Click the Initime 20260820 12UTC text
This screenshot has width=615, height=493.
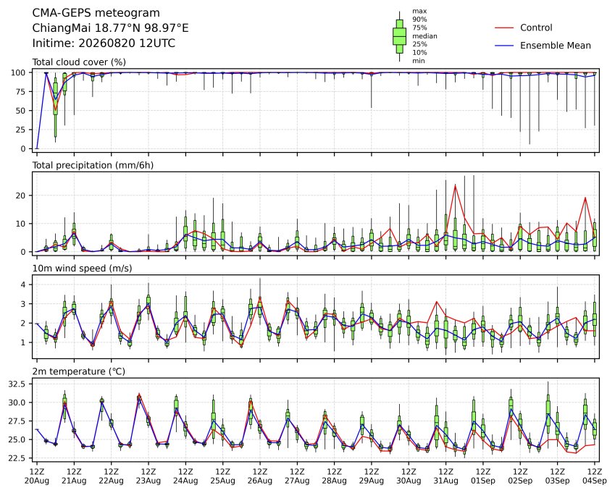(104, 43)
